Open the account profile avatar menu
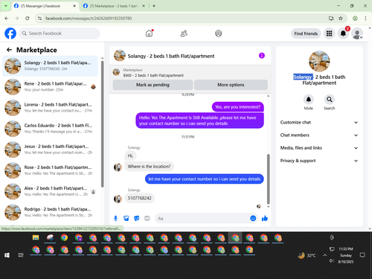The width and height of the screenshot is (372, 279). [x=357, y=33]
